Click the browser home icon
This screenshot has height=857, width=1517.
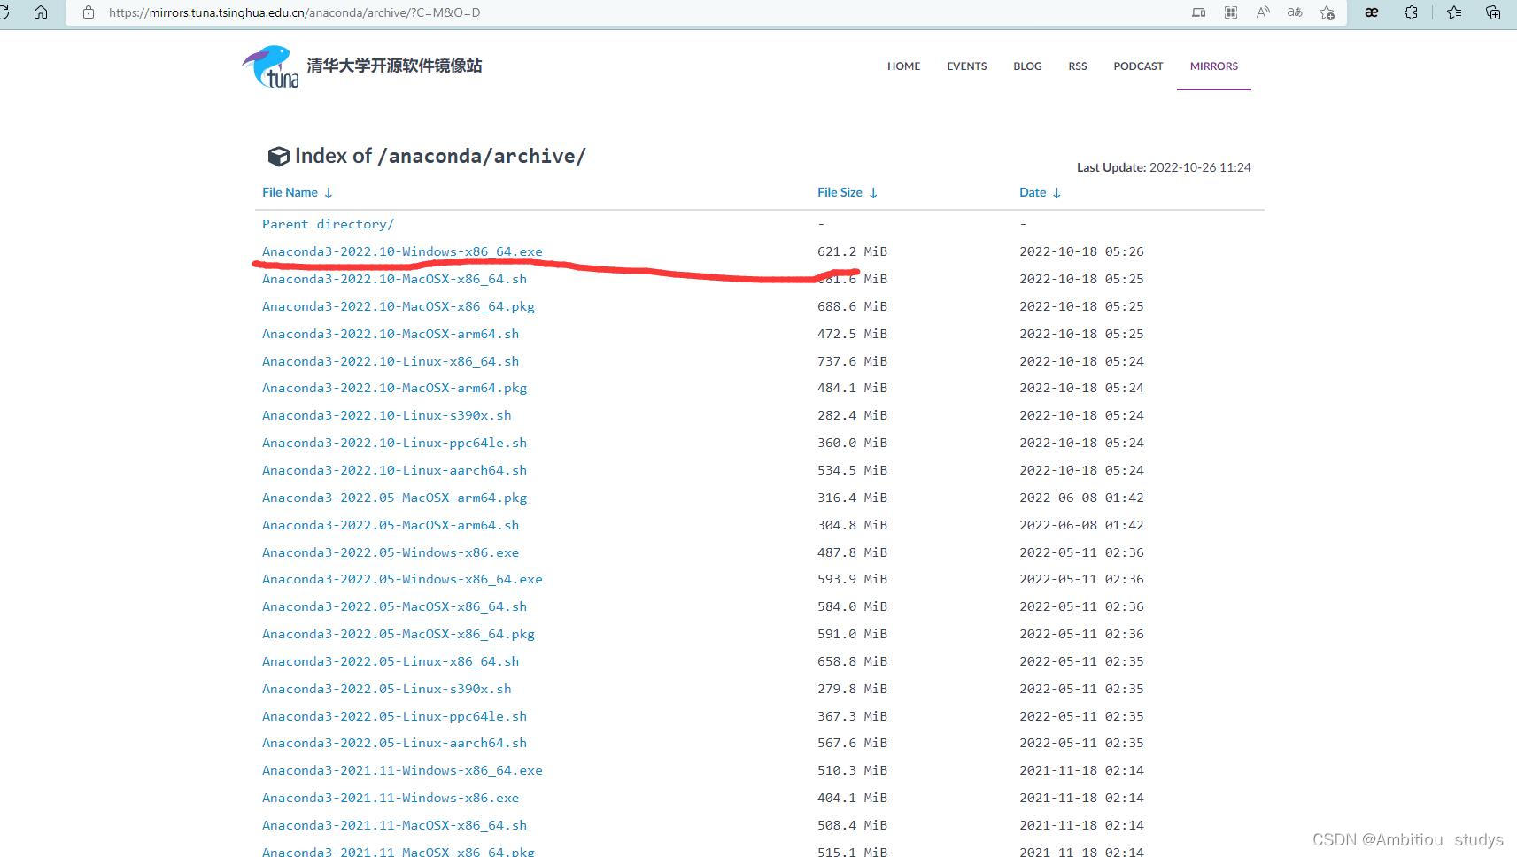[41, 12]
